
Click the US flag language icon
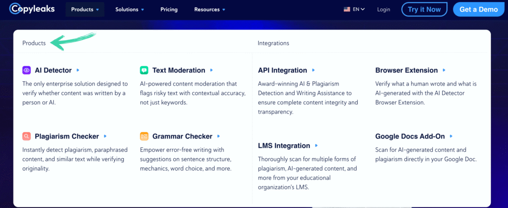tap(347, 9)
